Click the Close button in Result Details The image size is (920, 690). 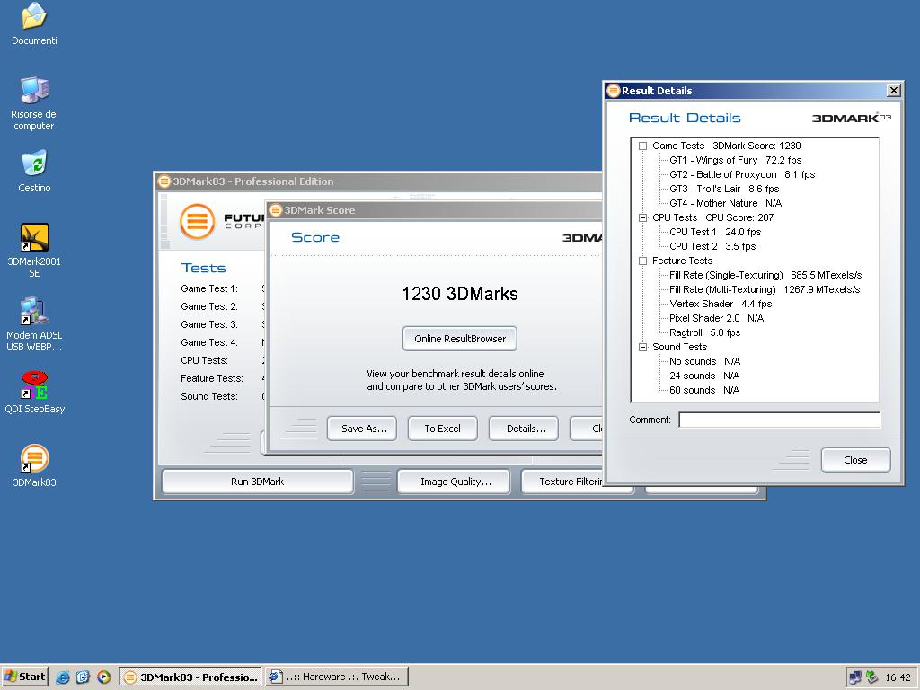tap(855, 460)
